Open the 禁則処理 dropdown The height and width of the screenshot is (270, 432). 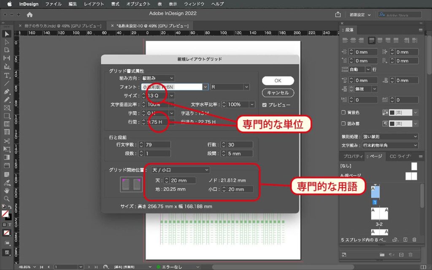[390, 137]
